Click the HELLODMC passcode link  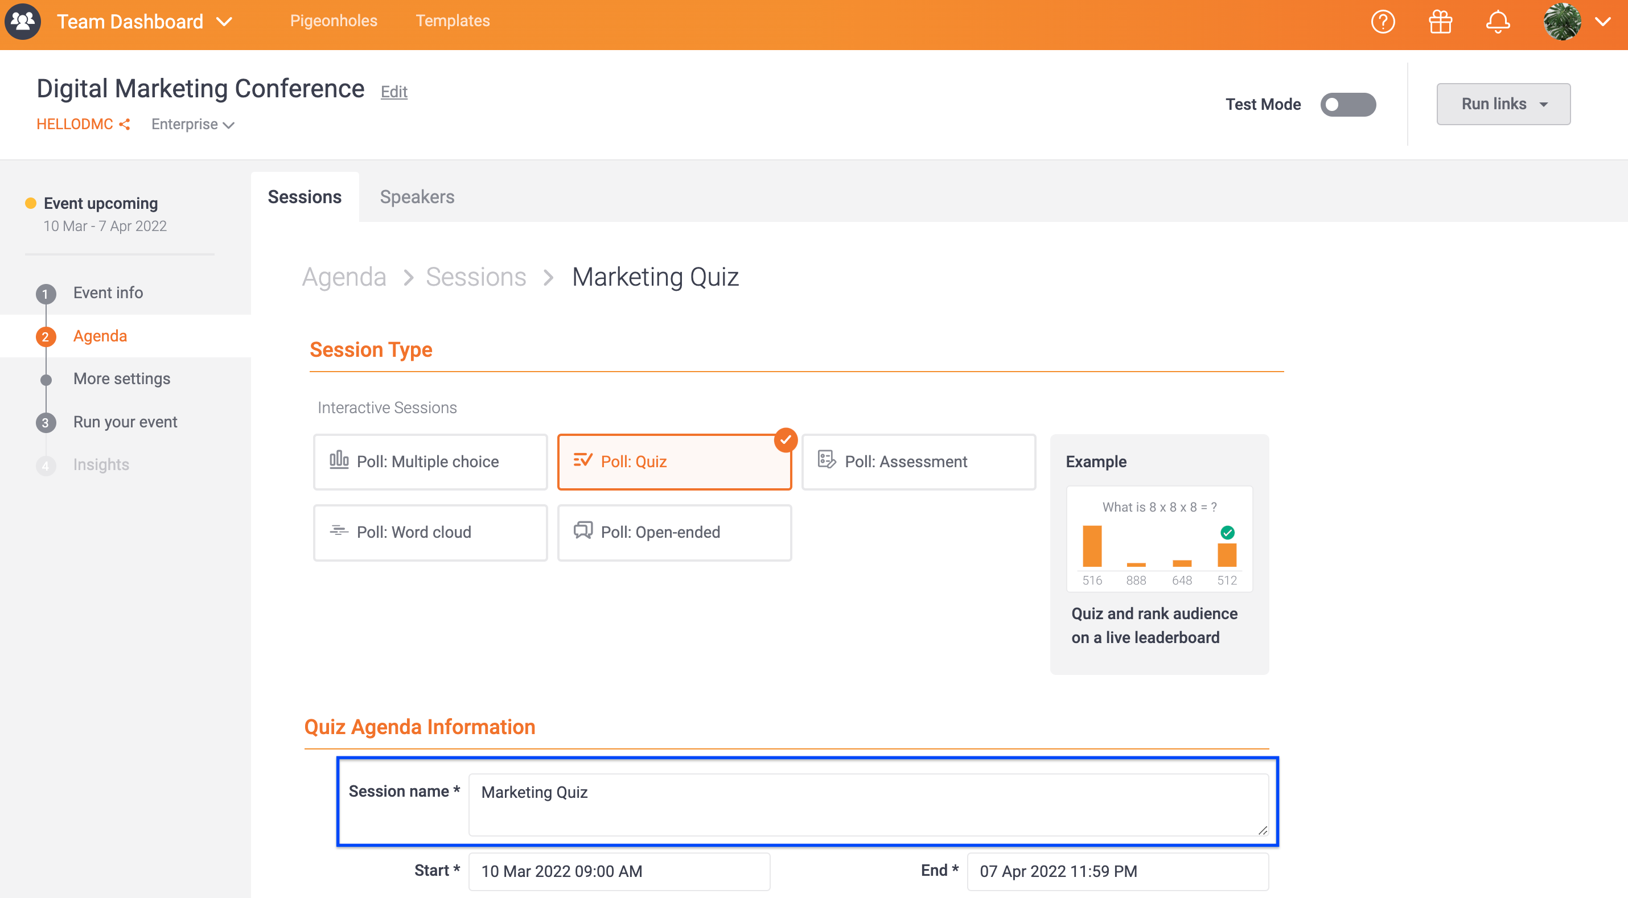(75, 125)
